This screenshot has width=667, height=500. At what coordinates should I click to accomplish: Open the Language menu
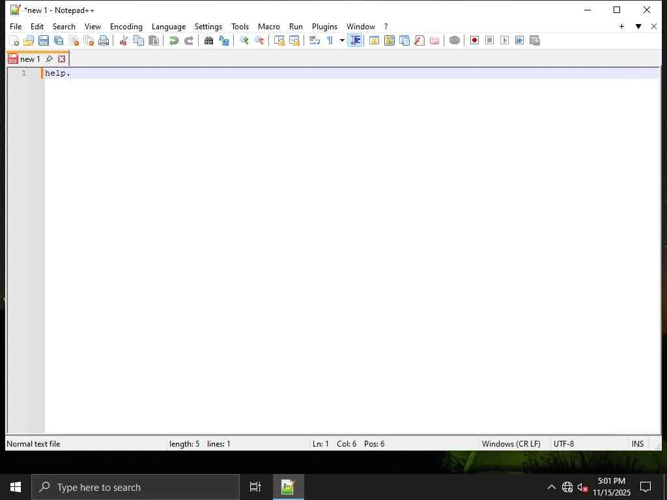[x=169, y=26]
